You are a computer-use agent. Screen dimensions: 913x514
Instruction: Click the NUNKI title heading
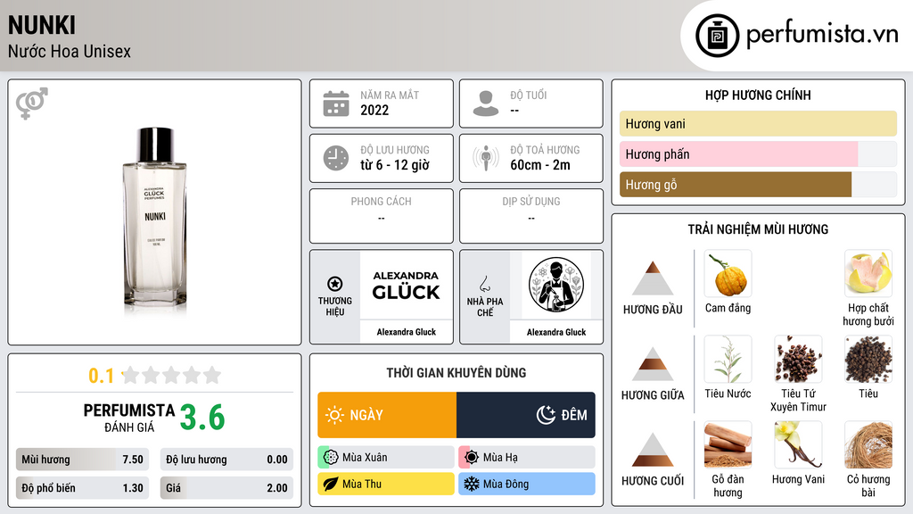42,25
